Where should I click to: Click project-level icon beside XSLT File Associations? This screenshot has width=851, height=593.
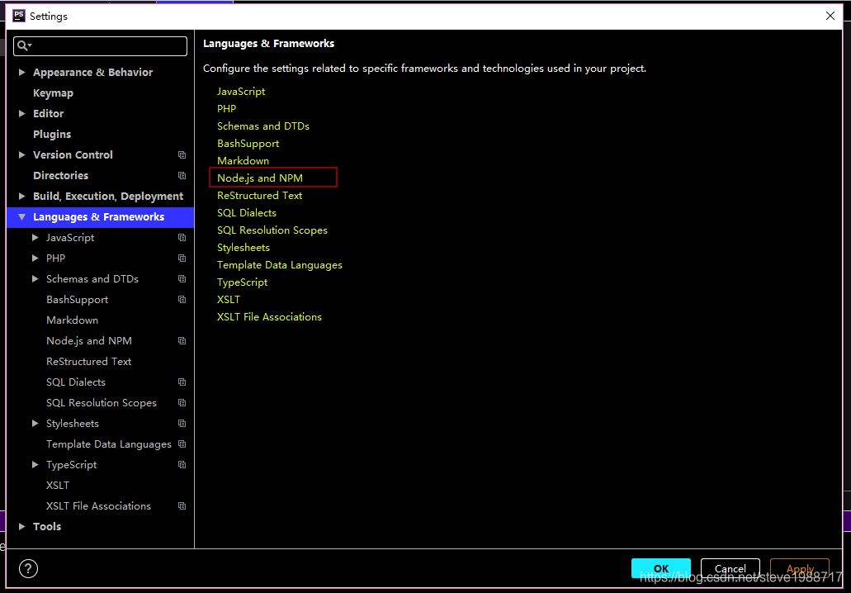pyautogui.click(x=182, y=506)
